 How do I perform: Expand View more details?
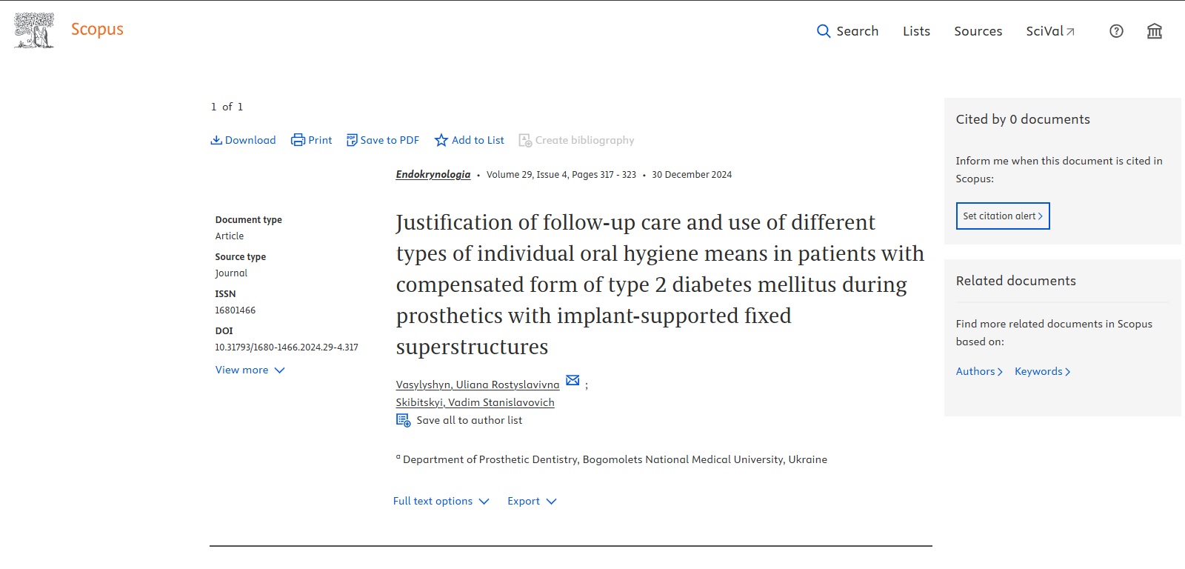pyautogui.click(x=250, y=370)
